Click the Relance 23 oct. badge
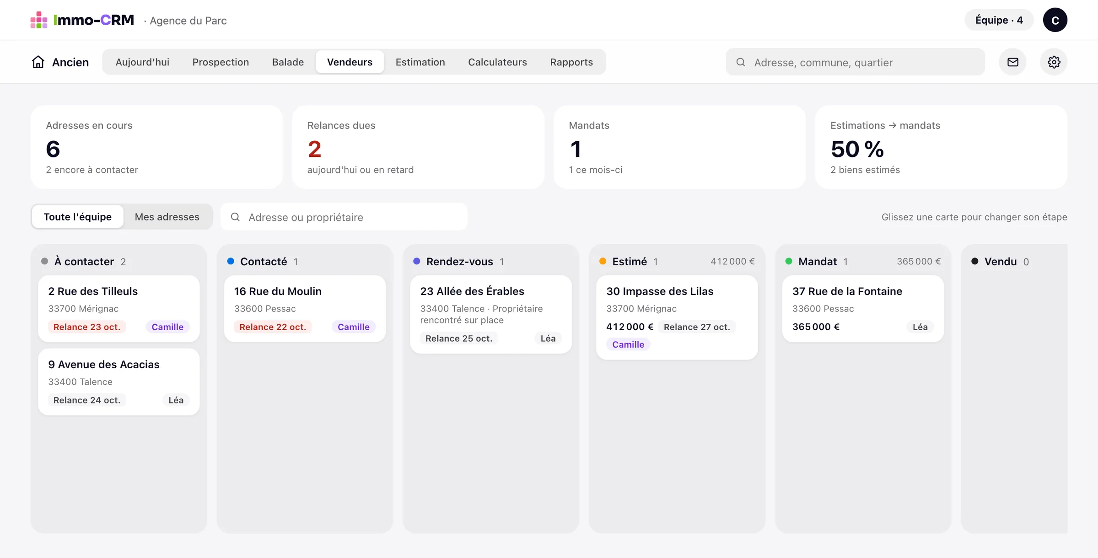The image size is (1098, 558). (x=87, y=327)
